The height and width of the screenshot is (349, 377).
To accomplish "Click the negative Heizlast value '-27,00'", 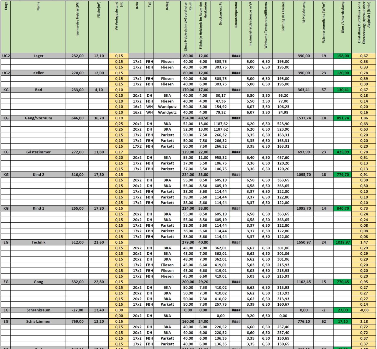I will (x=77, y=310).
